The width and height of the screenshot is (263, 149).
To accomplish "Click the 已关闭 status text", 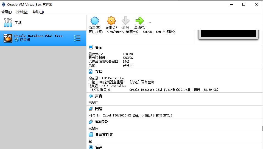I will tap(25, 40).
